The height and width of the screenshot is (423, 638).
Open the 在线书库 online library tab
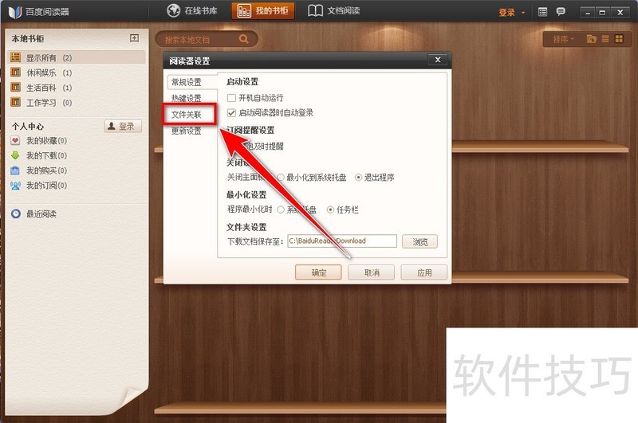[192, 10]
